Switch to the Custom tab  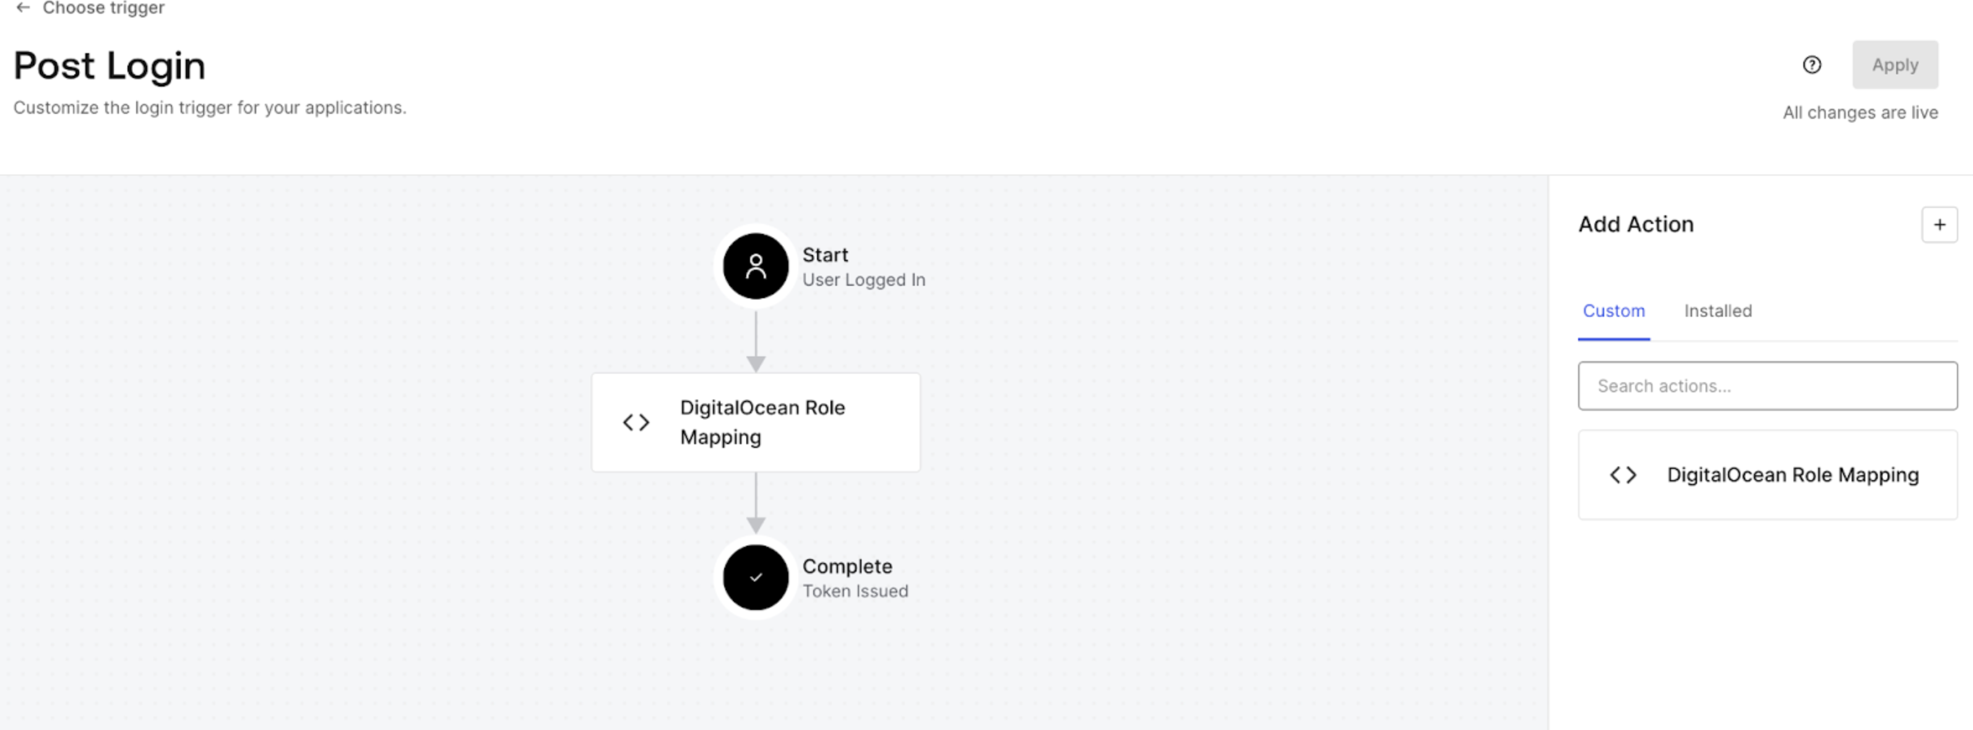(x=1614, y=311)
